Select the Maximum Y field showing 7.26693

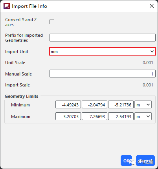pyautogui.click(x=94, y=116)
